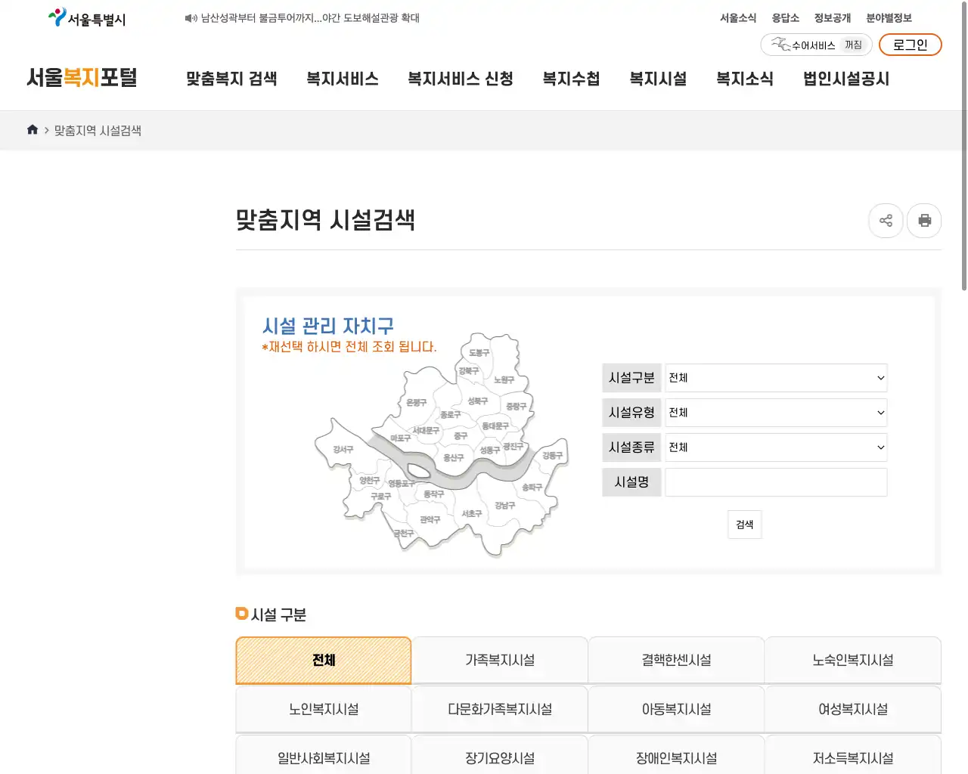968x774 pixels.
Task: Select 강동구 district on the map
Action: (553, 455)
